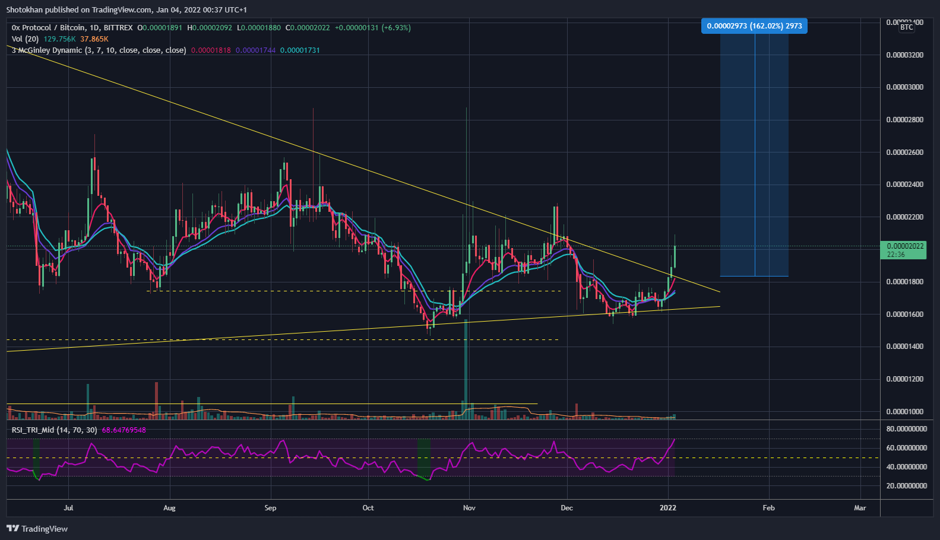Screen dimensions: 940x540
Task: Click the 0.00002973 (162.02%) target label
Action: click(x=754, y=26)
